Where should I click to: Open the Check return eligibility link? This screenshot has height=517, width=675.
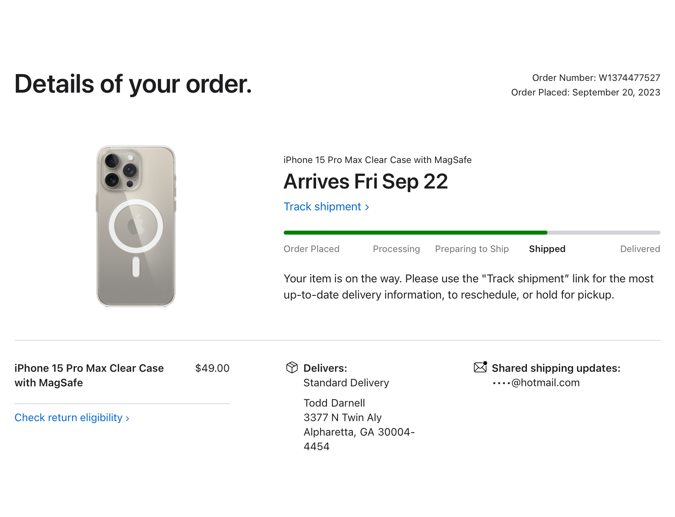[68, 417]
